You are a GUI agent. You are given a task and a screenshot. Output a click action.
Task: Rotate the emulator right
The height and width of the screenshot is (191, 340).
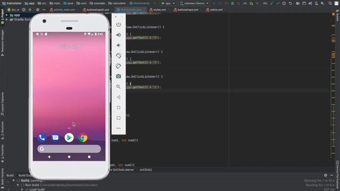pyautogui.click(x=118, y=66)
